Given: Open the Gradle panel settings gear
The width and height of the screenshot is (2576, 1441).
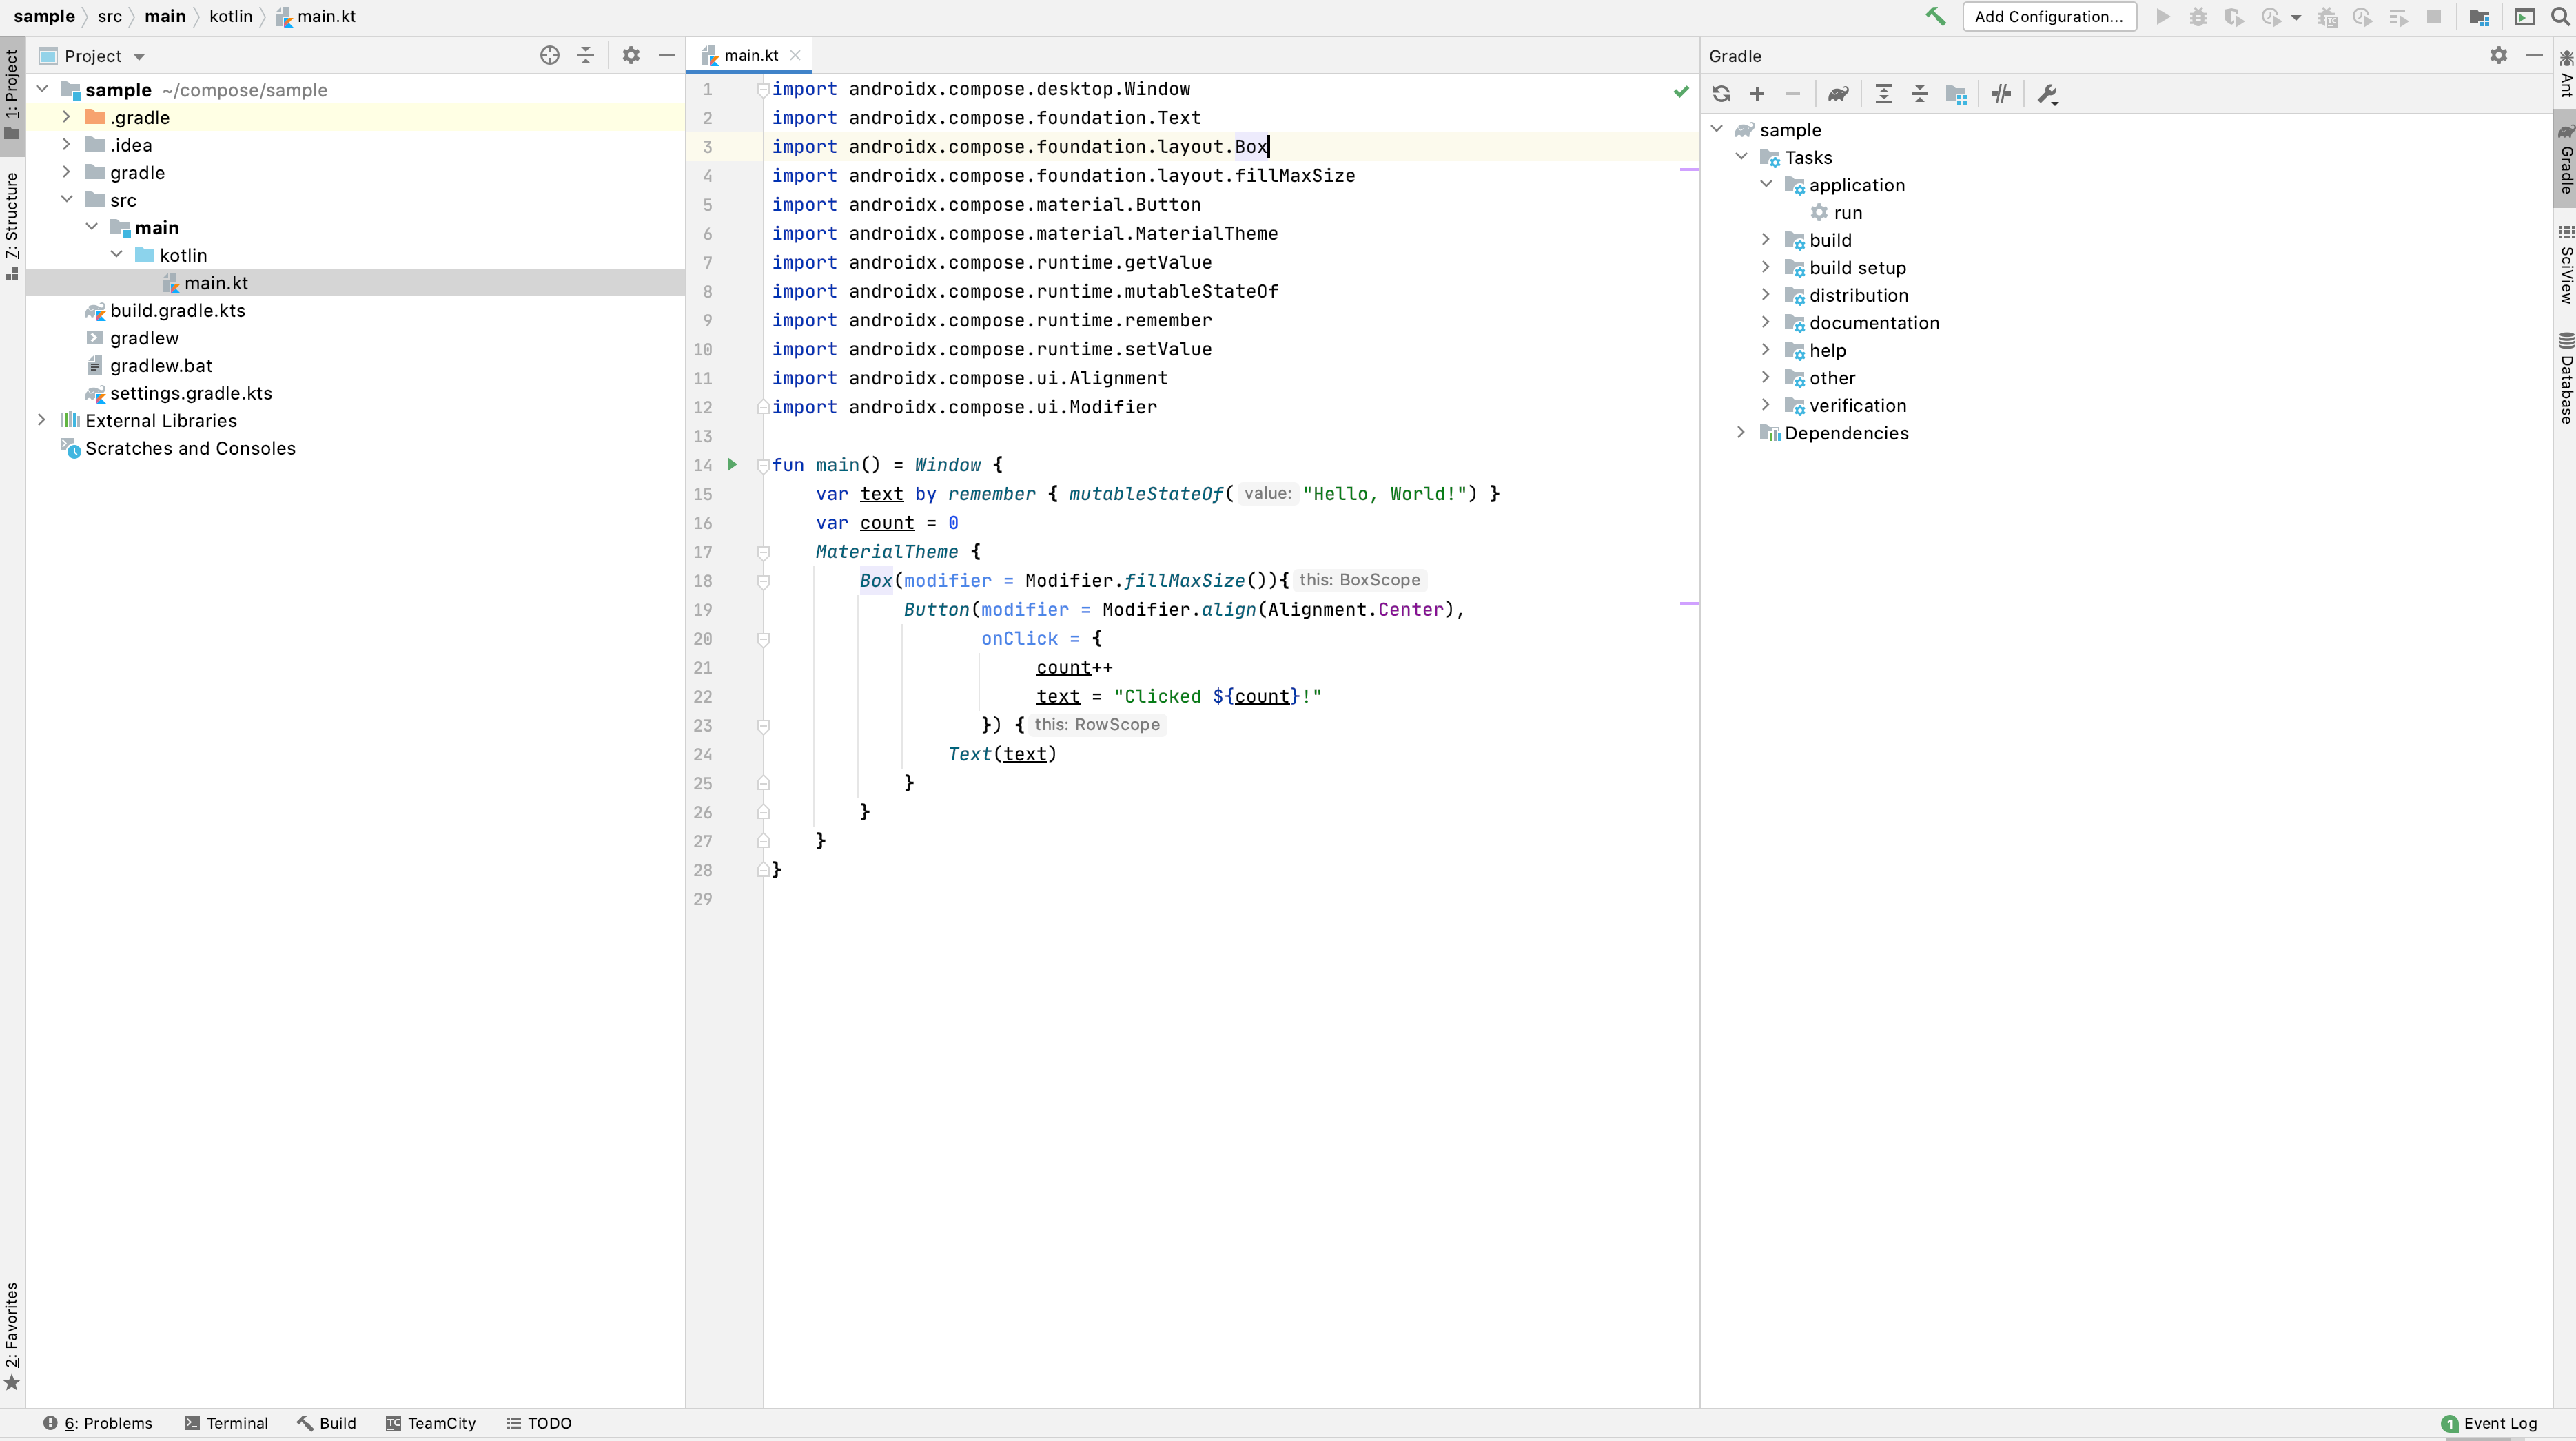Looking at the screenshot, I should pyautogui.click(x=2499, y=56).
